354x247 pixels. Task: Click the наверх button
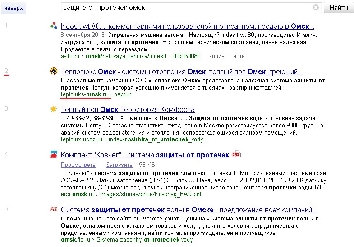tap(14, 8)
